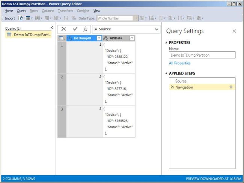This screenshot has width=244, height=183.
Task: Open the Combine menu
Action: pos(83,11)
